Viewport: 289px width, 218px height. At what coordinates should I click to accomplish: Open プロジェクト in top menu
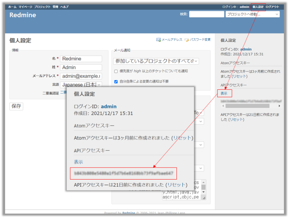coord(42,7)
